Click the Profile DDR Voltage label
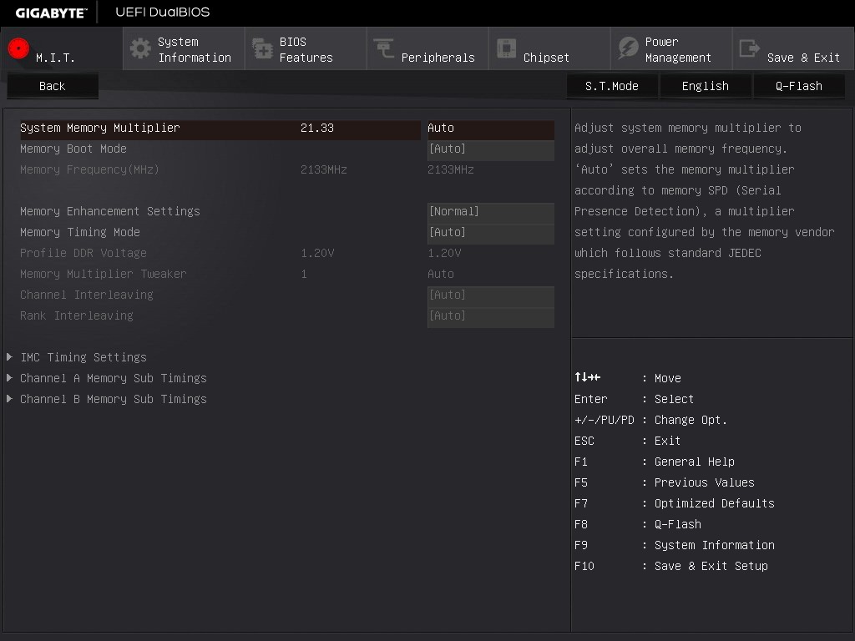This screenshot has width=855, height=641. [x=83, y=253]
